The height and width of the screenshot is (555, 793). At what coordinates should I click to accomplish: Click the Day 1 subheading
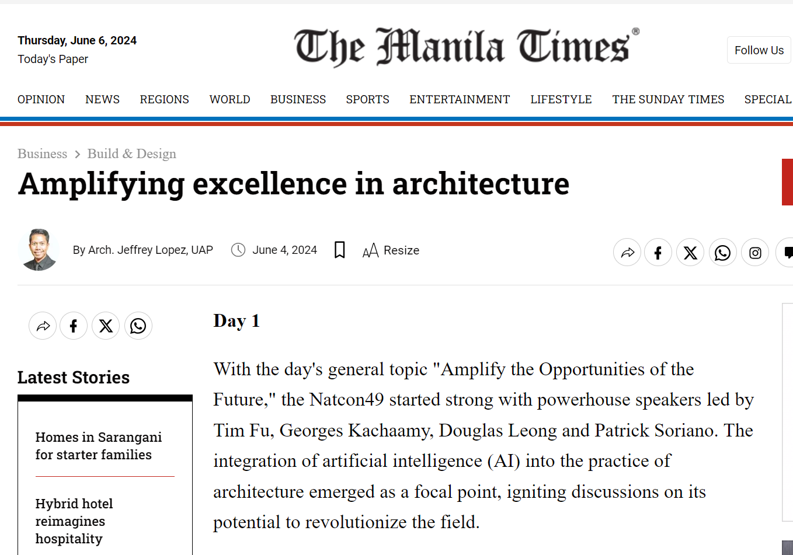click(236, 321)
